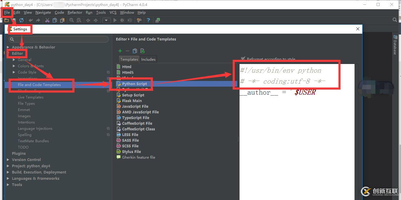Image resolution: width=401 pixels, height=200 pixels.
Task: Click the Open folder toolbar icon
Action: coord(6,20)
